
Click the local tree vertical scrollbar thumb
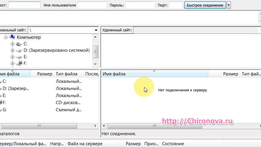click(x=95, y=52)
